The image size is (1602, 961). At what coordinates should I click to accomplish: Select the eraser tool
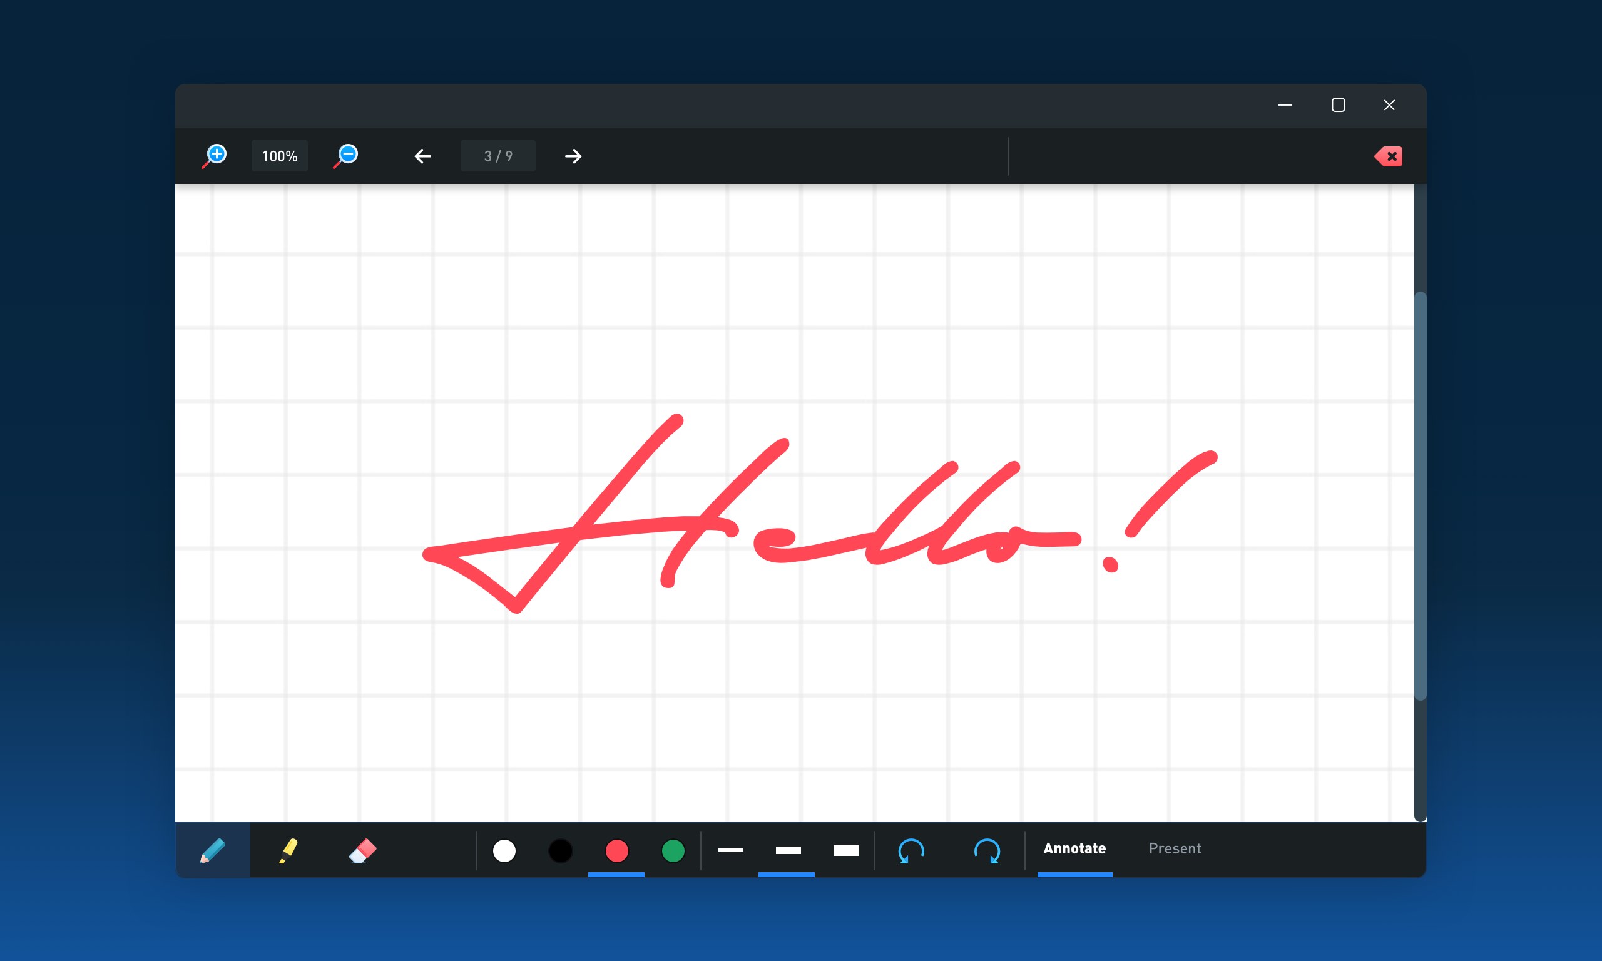362,850
